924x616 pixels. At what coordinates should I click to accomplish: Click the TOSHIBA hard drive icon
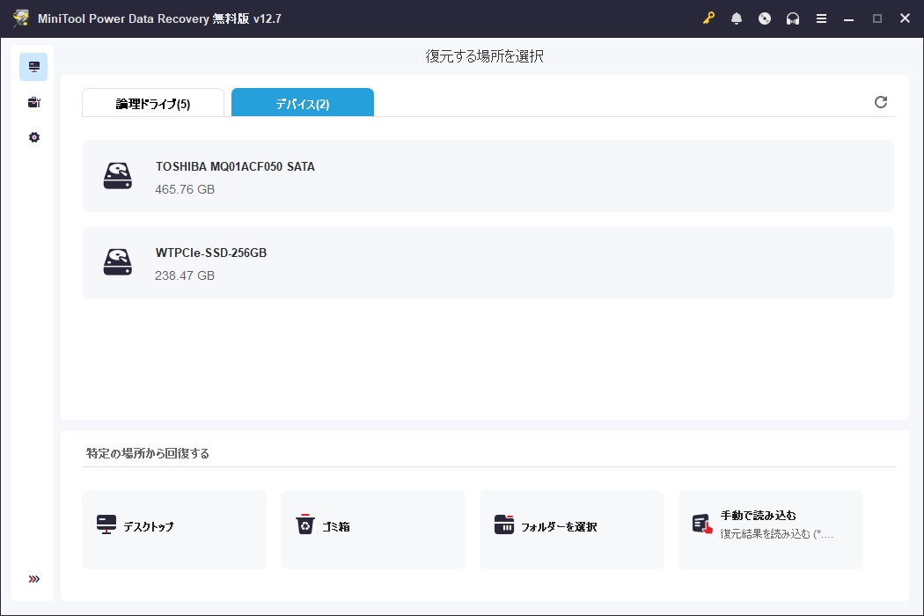[x=118, y=176]
